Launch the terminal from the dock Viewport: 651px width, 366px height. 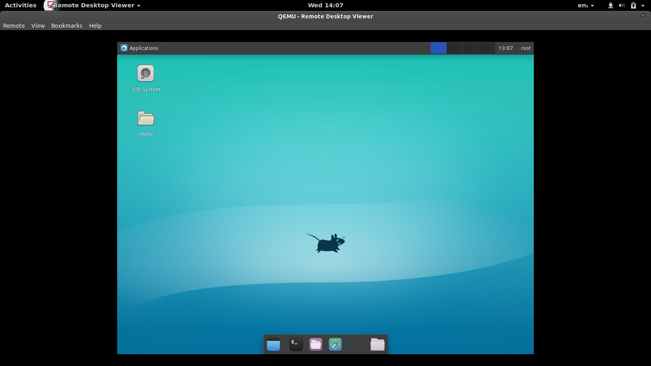pos(296,344)
